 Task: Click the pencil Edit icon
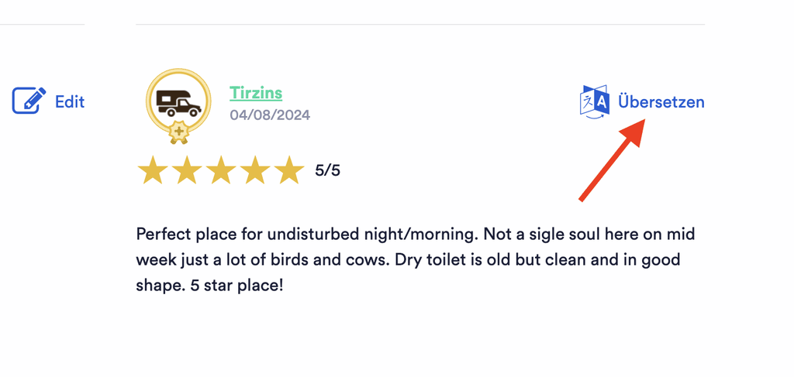29,101
